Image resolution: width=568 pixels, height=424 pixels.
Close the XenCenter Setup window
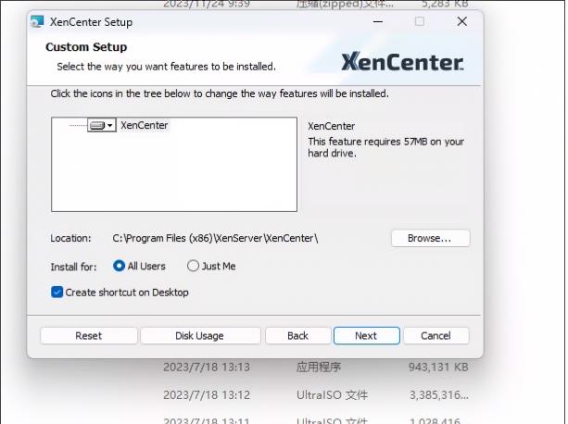461,21
